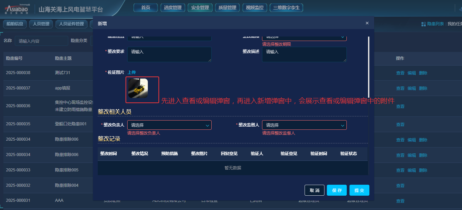Image resolution: width=462 pixels, height=210 pixels.
Task: Click the 预防措施 column header
Action: click(169, 154)
